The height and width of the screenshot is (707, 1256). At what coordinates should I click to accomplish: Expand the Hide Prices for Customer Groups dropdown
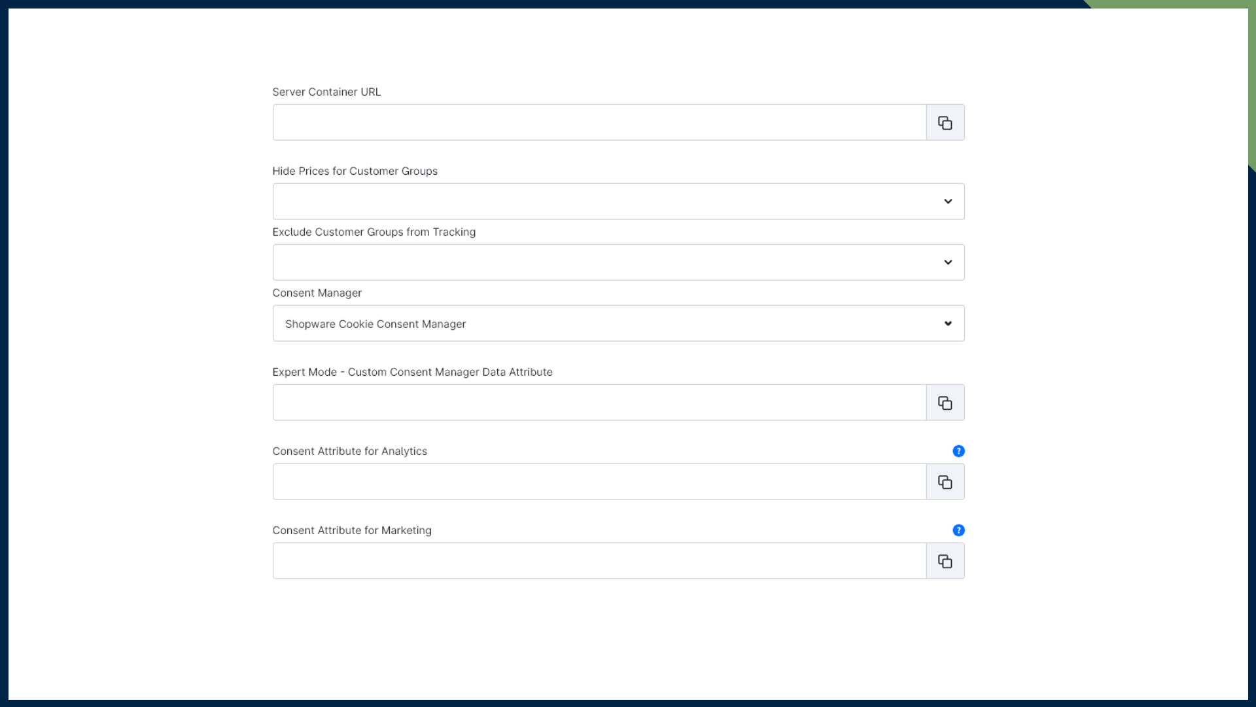(x=618, y=202)
